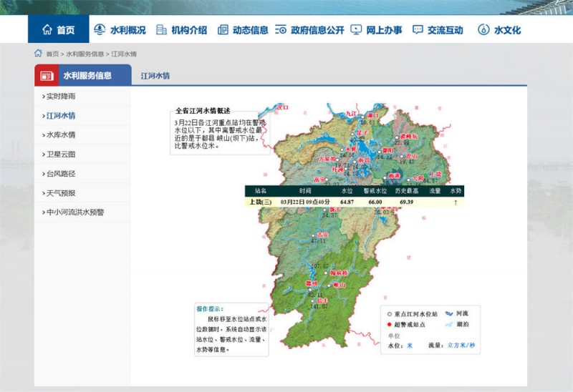573x392 pixels.
Task: Click the 水利服务信息 sidebar header
Action: click(83, 76)
